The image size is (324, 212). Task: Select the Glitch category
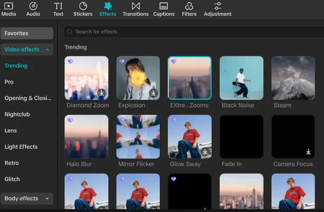(12, 179)
